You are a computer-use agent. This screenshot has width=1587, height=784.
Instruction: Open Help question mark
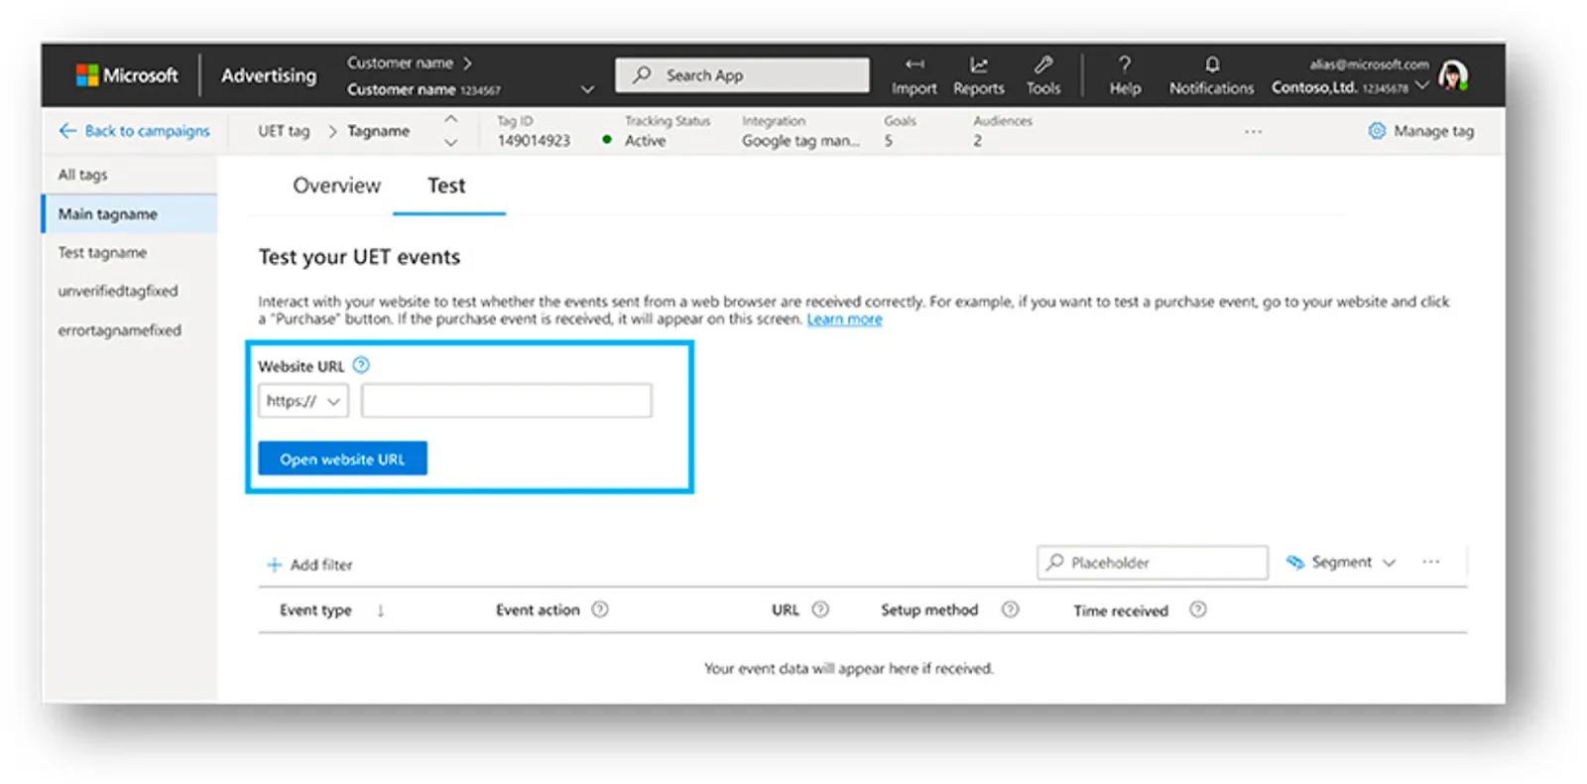click(1125, 65)
